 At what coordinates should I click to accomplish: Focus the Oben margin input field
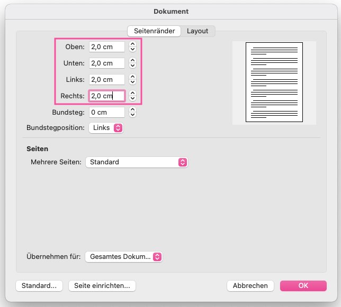click(x=107, y=47)
